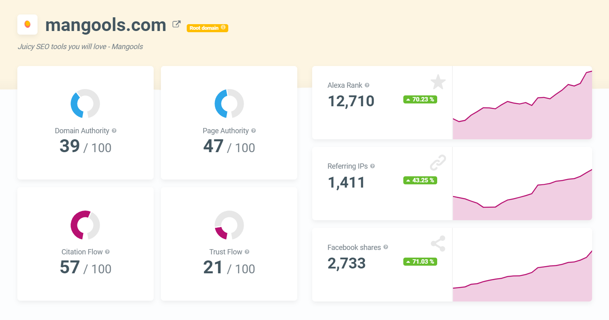The width and height of the screenshot is (609, 320).
Task: Click the 'Trust Flow' label
Action: click(226, 252)
